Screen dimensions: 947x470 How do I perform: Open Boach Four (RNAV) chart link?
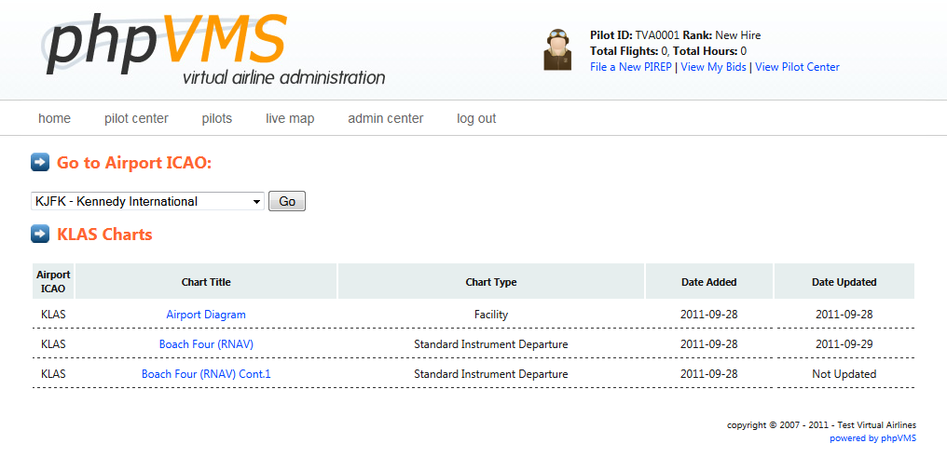[206, 344]
